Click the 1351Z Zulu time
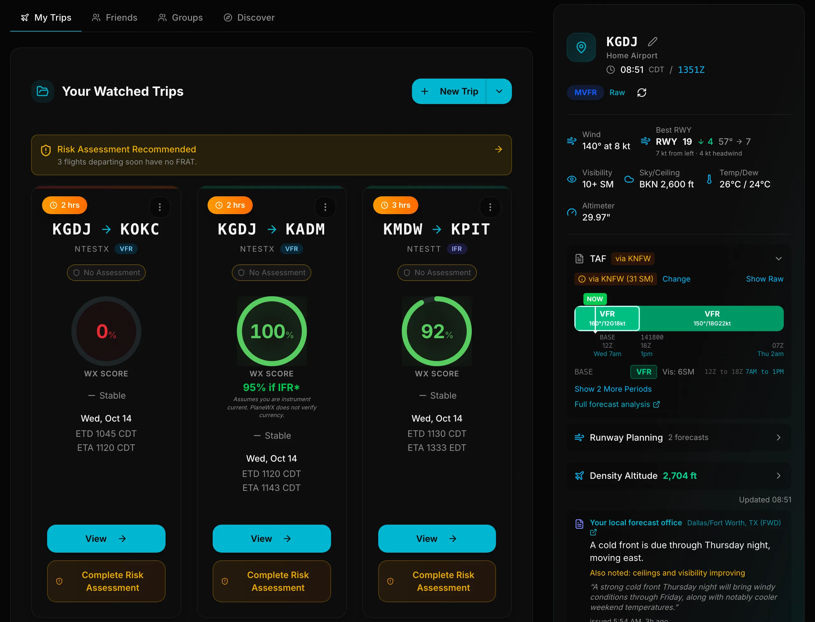 691,70
